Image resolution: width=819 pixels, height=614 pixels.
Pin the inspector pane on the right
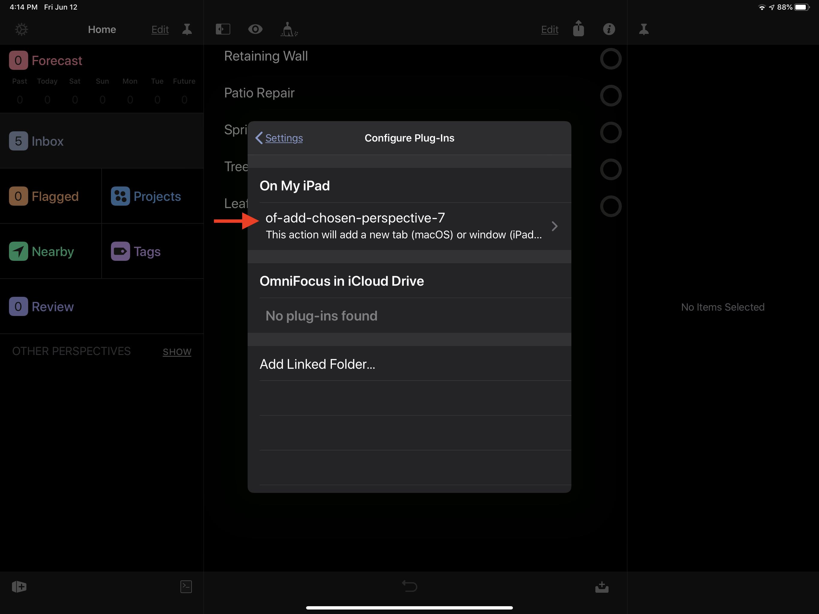pos(644,29)
